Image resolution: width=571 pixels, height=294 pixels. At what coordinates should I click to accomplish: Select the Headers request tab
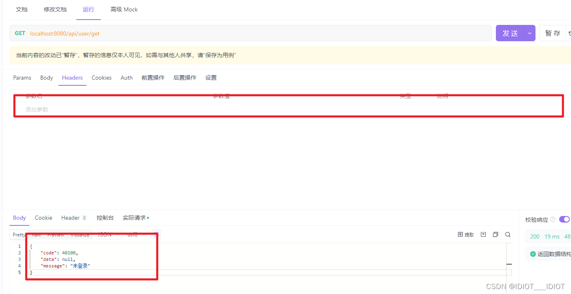pyautogui.click(x=72, y=78)
